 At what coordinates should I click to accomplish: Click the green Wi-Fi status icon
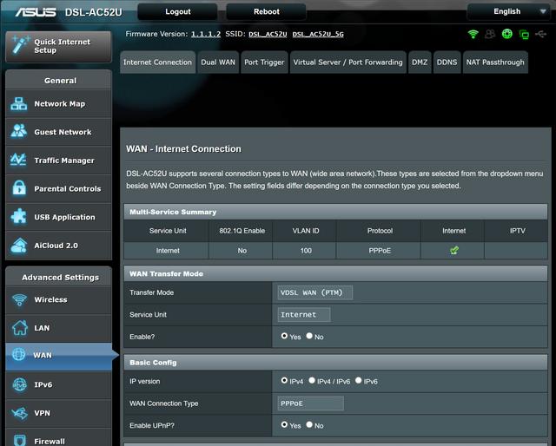tap(473, 35)
